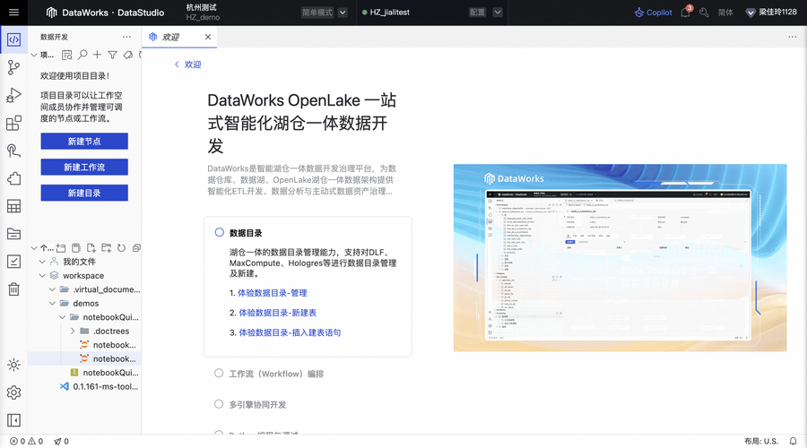The image size is (807, 448).
Task: Open Copilot assistant in top bar
Action: [653, 13]
